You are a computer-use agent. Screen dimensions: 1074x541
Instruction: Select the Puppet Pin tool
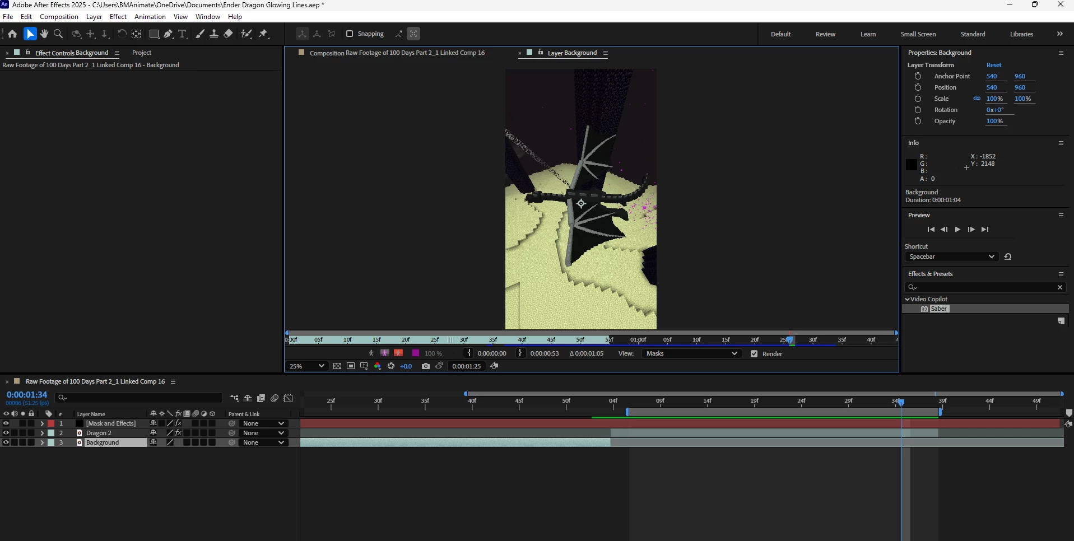263,34
